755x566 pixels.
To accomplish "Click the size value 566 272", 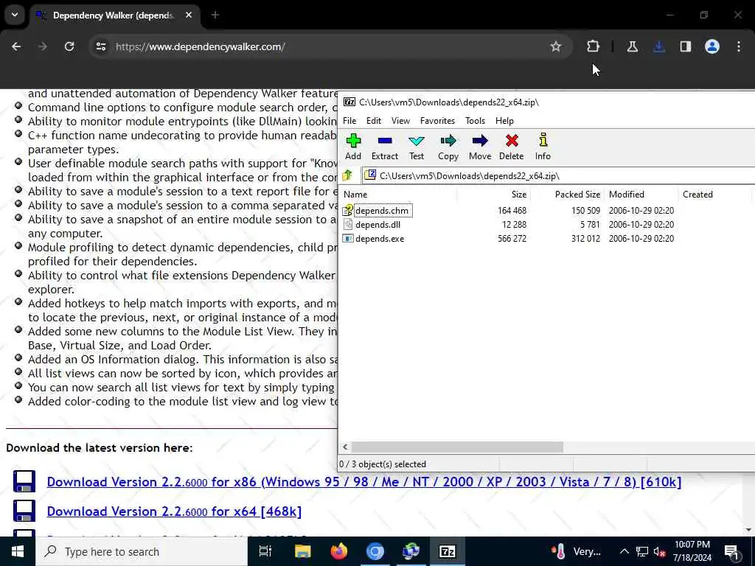I will click(512, 239).
